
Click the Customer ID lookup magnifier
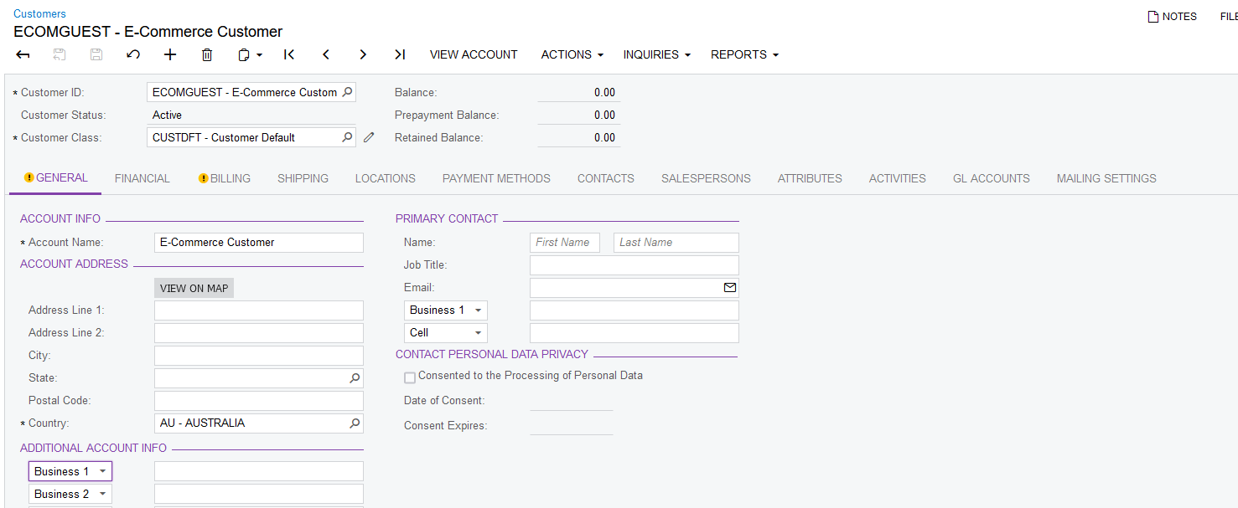(x=348, y=92)
